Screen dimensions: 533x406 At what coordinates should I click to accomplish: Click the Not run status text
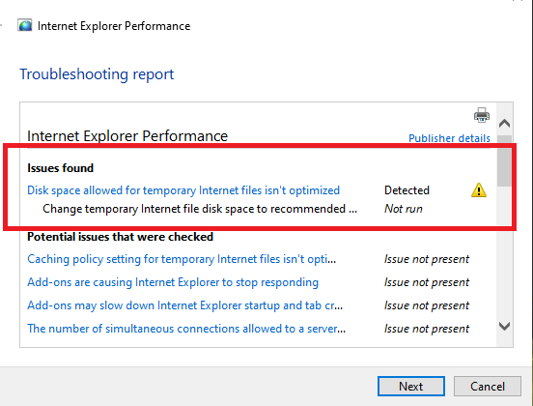[404, 209]
